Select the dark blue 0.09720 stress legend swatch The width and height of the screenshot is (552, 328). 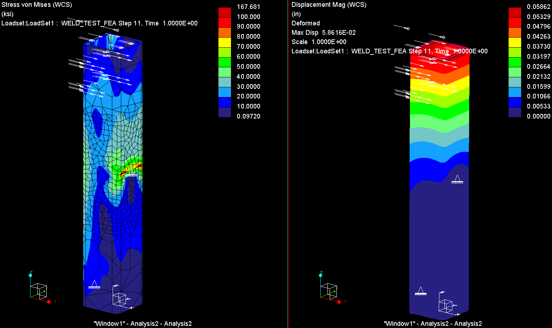[225, 112]
